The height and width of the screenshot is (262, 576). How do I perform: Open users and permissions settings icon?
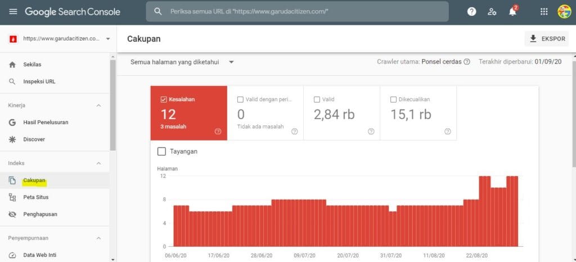click(x=492, y=12)
